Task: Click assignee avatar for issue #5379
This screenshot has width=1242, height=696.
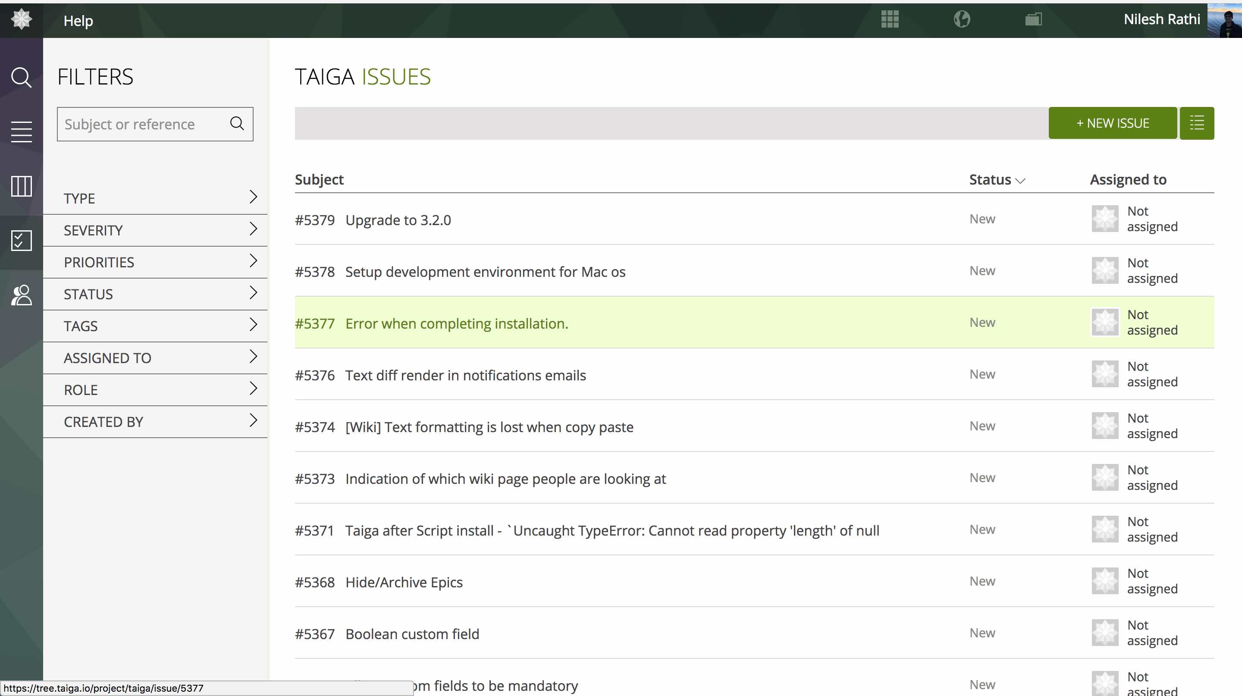Action: 1104,219
